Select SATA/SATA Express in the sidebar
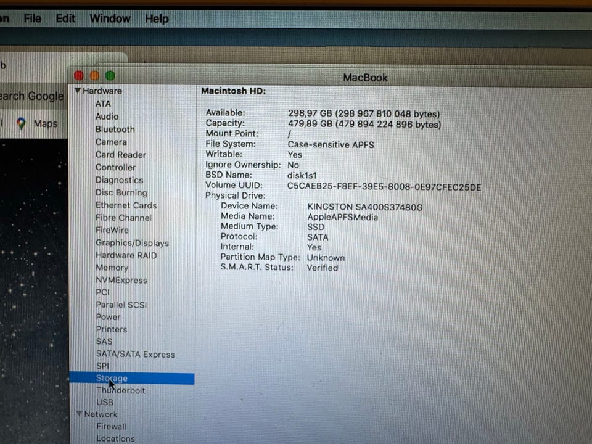The width and height of the screenshot is (592, 444). point(136,354)
